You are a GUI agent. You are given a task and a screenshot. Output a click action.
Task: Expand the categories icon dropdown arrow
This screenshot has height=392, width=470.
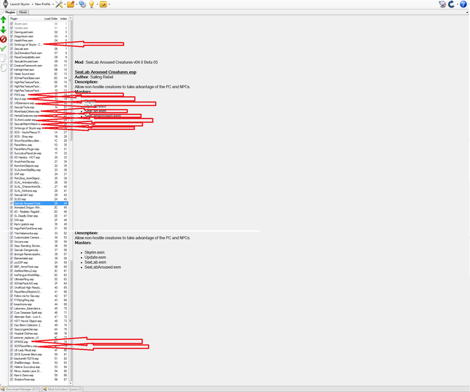(109, 4)
